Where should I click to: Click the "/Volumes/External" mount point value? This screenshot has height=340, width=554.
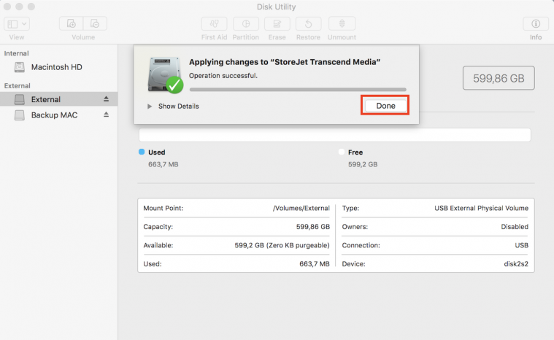[301, 209]
